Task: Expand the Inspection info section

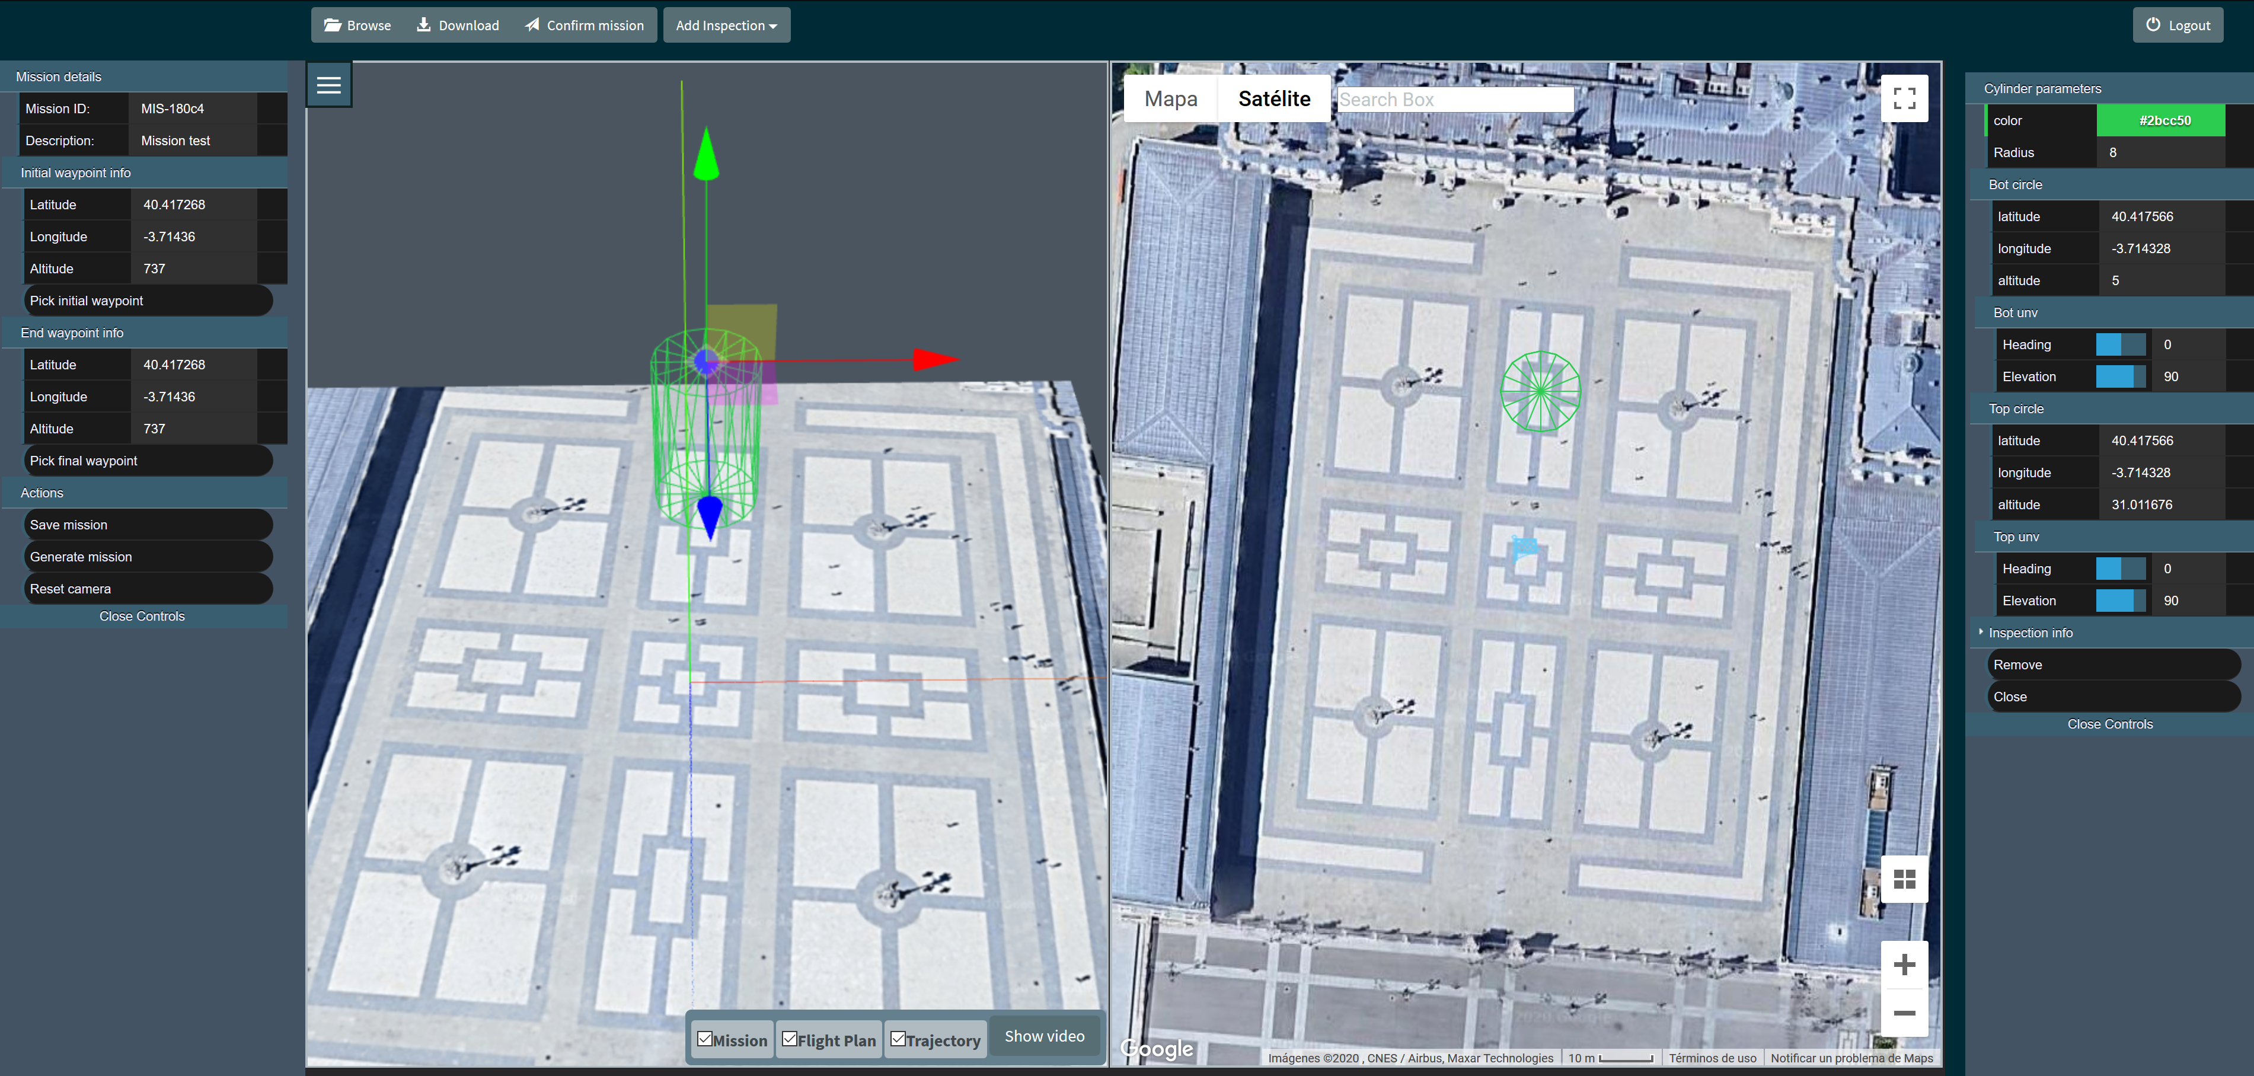Action: [x=2030, y=633]
